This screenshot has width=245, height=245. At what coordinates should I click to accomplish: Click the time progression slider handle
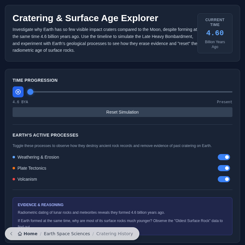[x=30, y=92]
